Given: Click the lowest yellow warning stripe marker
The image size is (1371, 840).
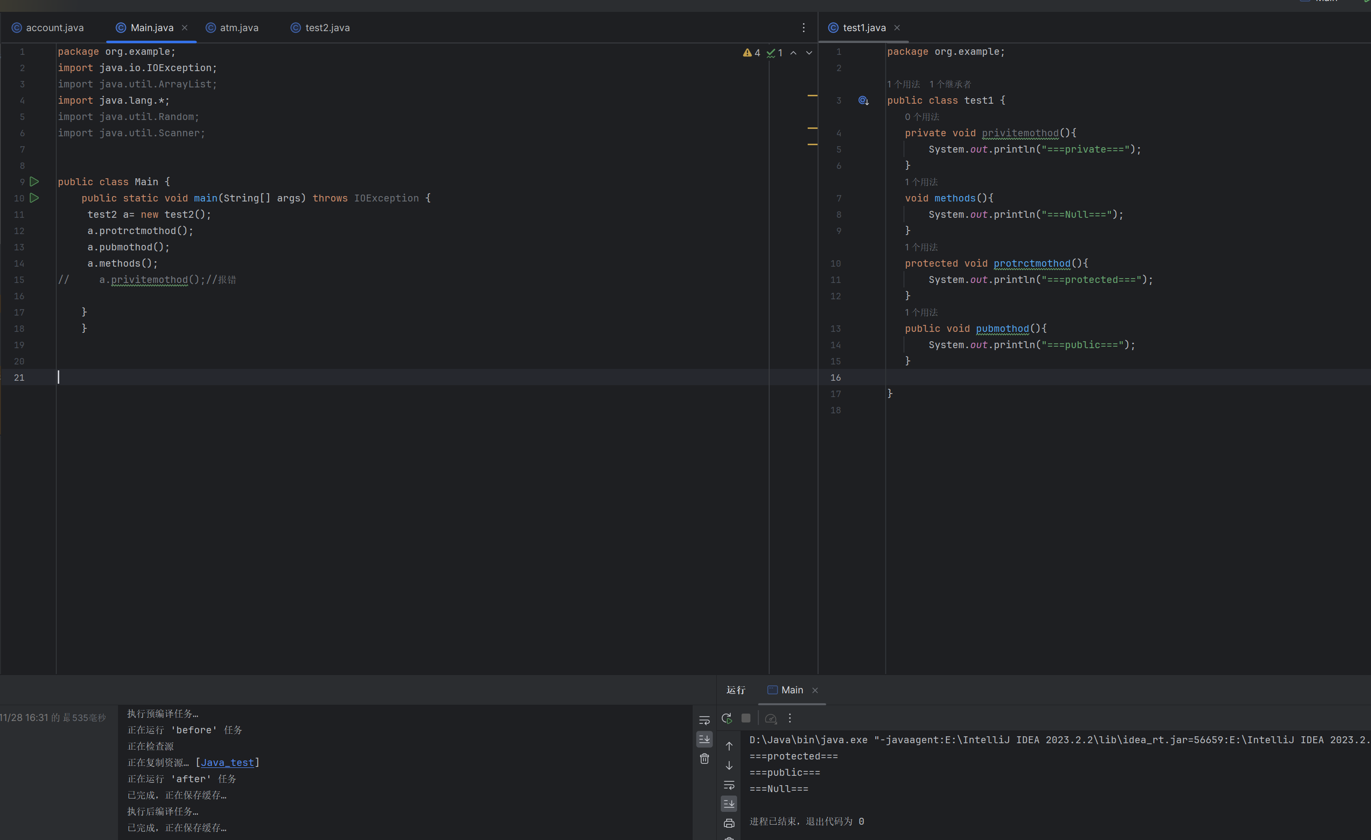Looking at the screenshot, I should point(812,144).
